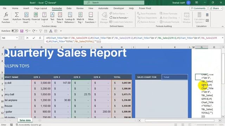The width and height of the screenshot is (225, 126).
Task: Collapse the ribbon with the chevron
Action: (223, 26)
